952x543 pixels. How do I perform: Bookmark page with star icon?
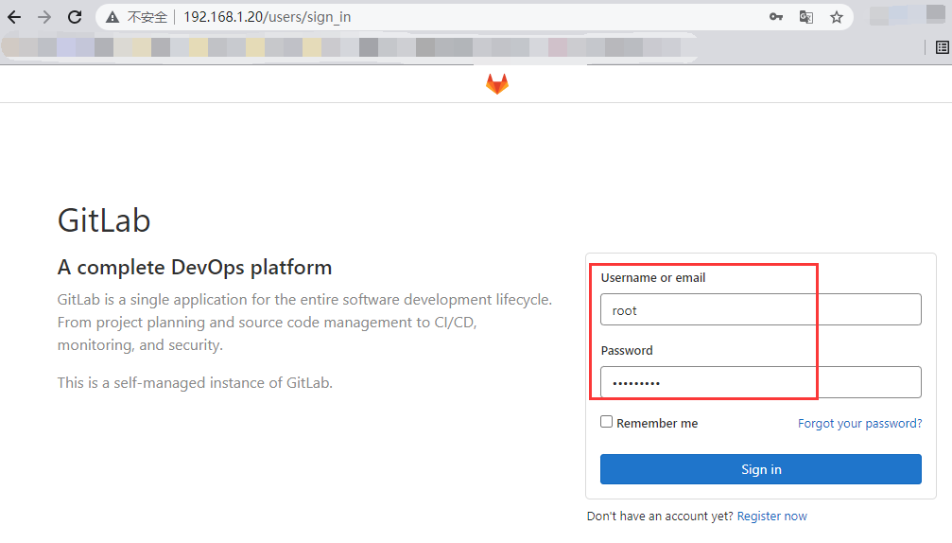pos(837,17)
